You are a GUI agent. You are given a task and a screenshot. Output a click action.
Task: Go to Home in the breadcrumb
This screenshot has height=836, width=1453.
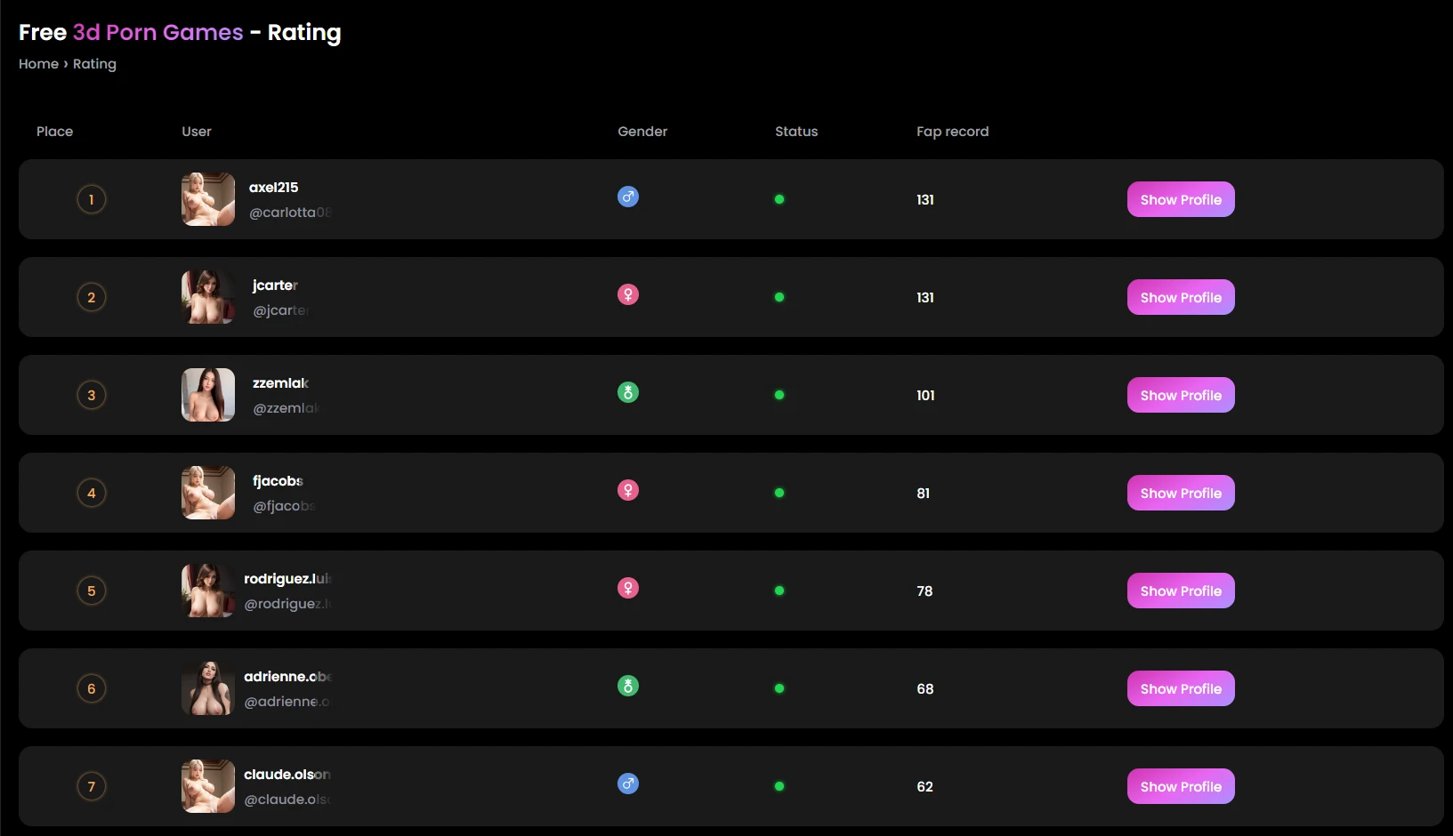point(38,64)
